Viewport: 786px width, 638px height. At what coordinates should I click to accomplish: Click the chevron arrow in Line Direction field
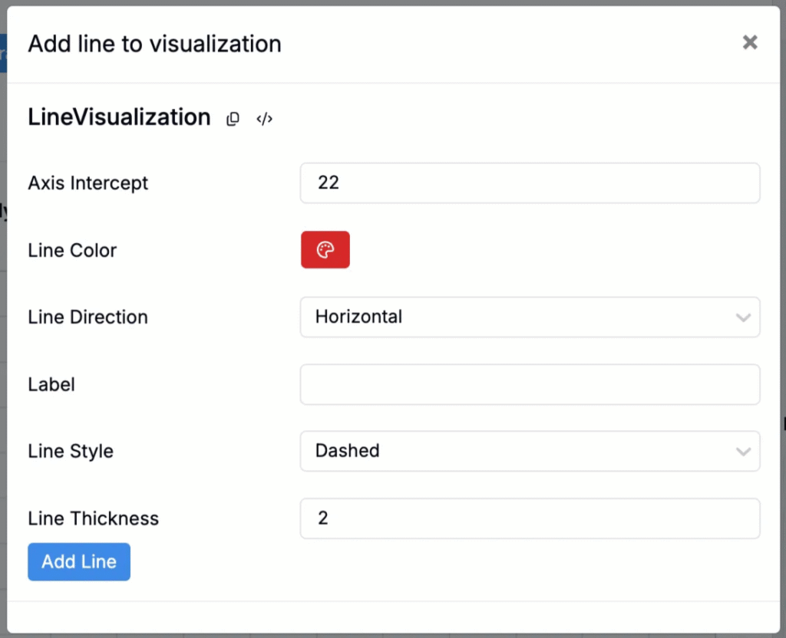742,317
